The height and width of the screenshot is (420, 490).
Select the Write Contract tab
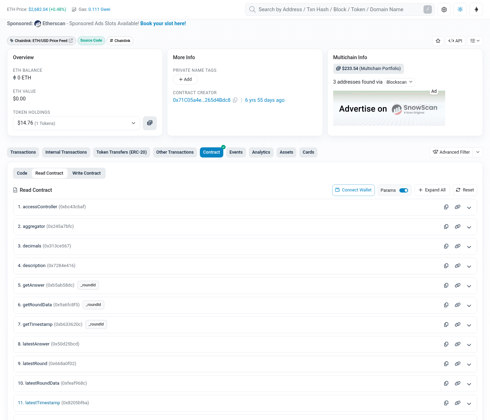click(86, 173)
